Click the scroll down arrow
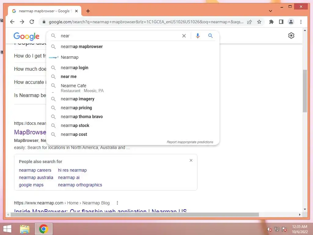313x235 pixels. point(305,209)
